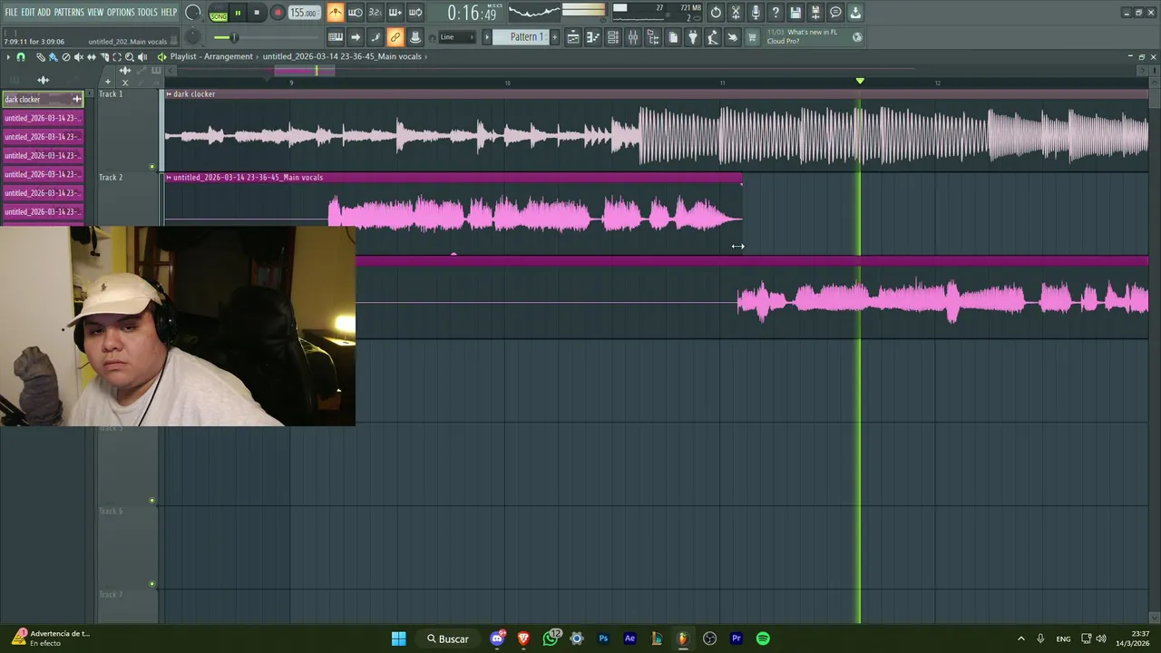Click the step editing arrow icon
Image resolution: width=1161 pixels, height=653 pixels.
click(x=356, y=37)
